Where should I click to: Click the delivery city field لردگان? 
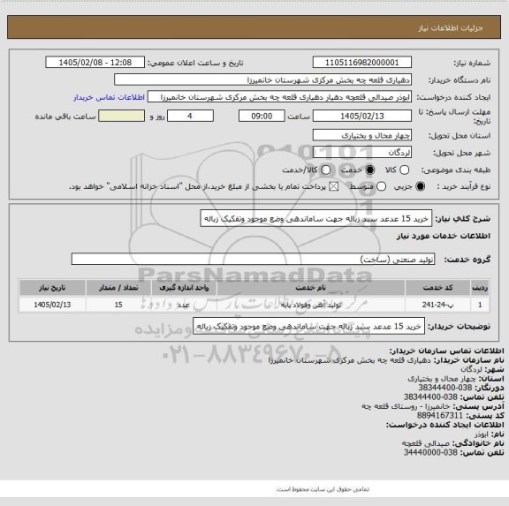point(362,153)
